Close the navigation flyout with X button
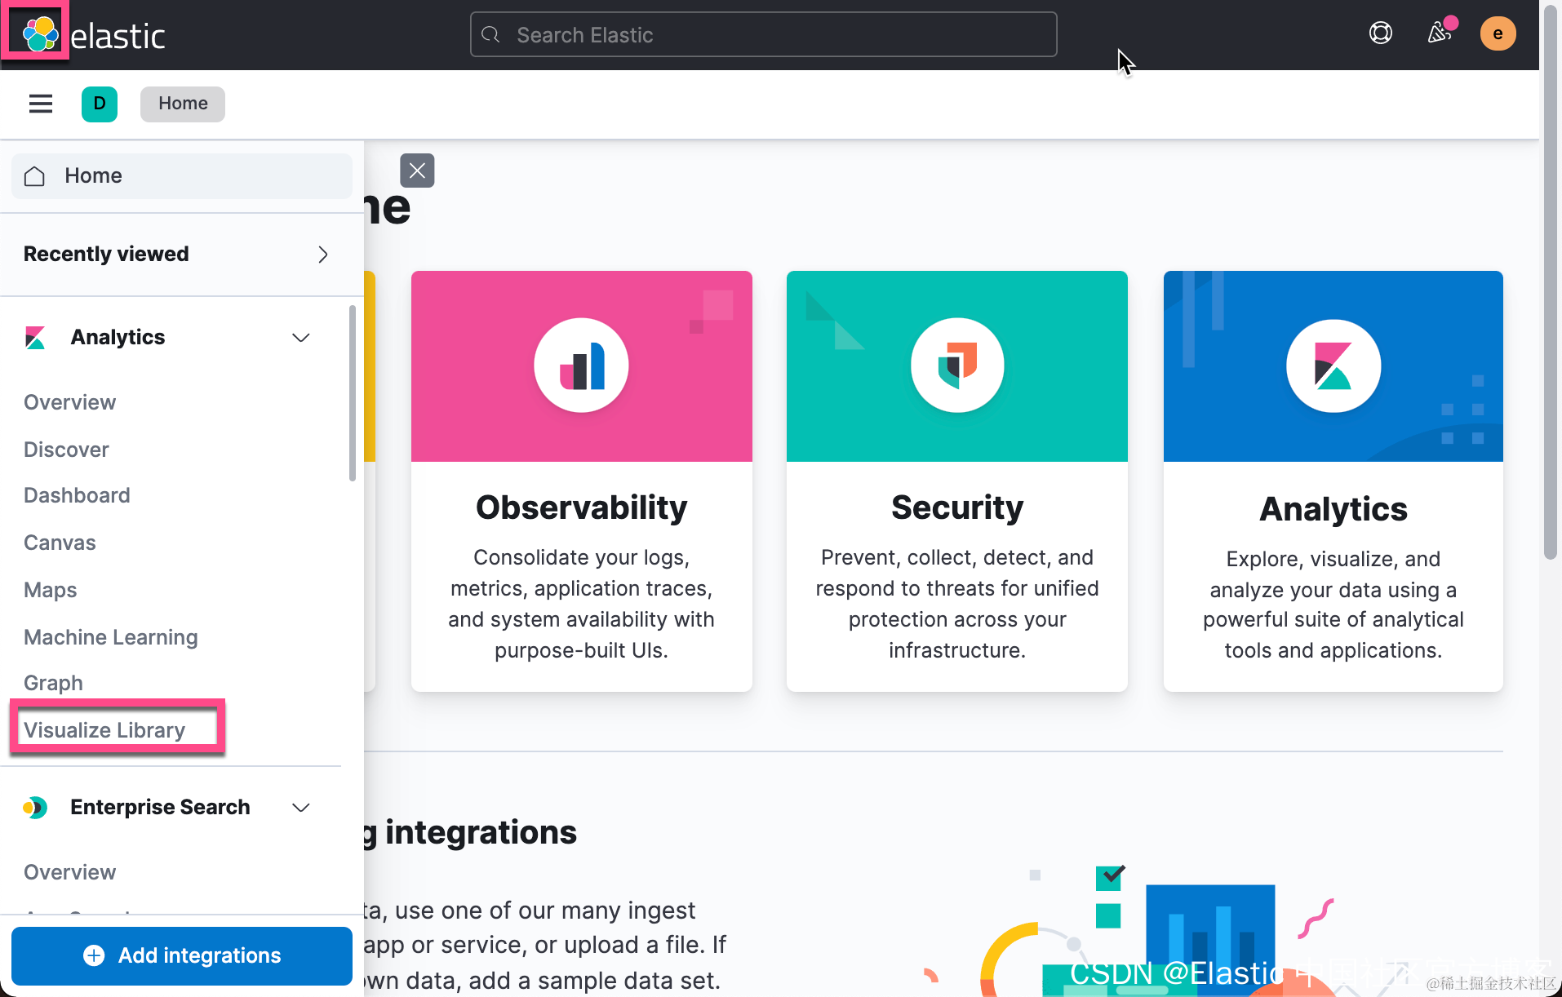Screen dimensions: 1562x997 pos(417,171)
